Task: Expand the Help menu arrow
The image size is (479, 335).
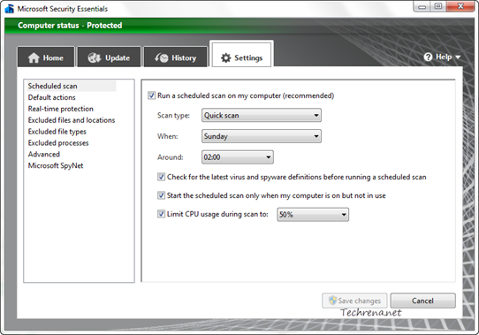Action: tap(458, 57)
